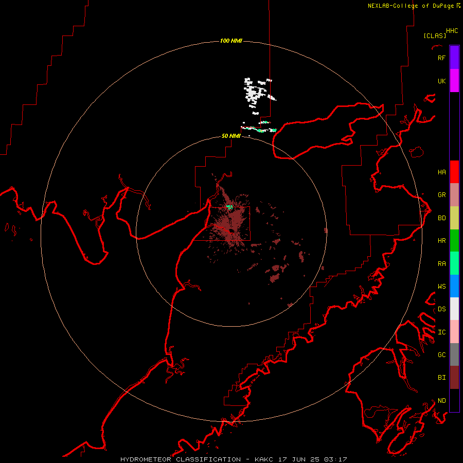This screenshot has height=463, width=463.
Task: Click the '50 NMI' range ring label
Action: tap(231, 136)
